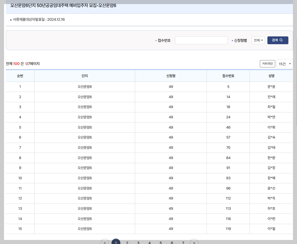This screenshot has height=244, width=297.
Task: Click receipt number 116 cell
Action: pos(228,219)
